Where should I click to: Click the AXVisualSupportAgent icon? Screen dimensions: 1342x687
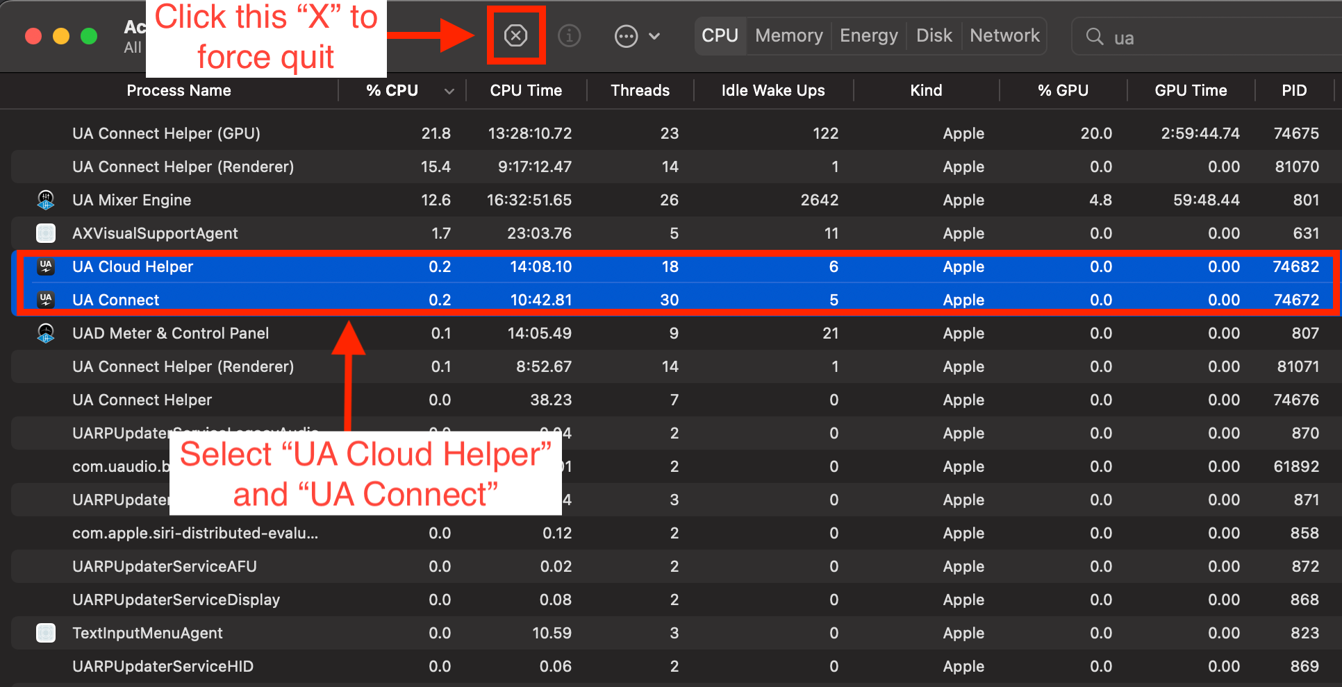(x=46, y=233)
